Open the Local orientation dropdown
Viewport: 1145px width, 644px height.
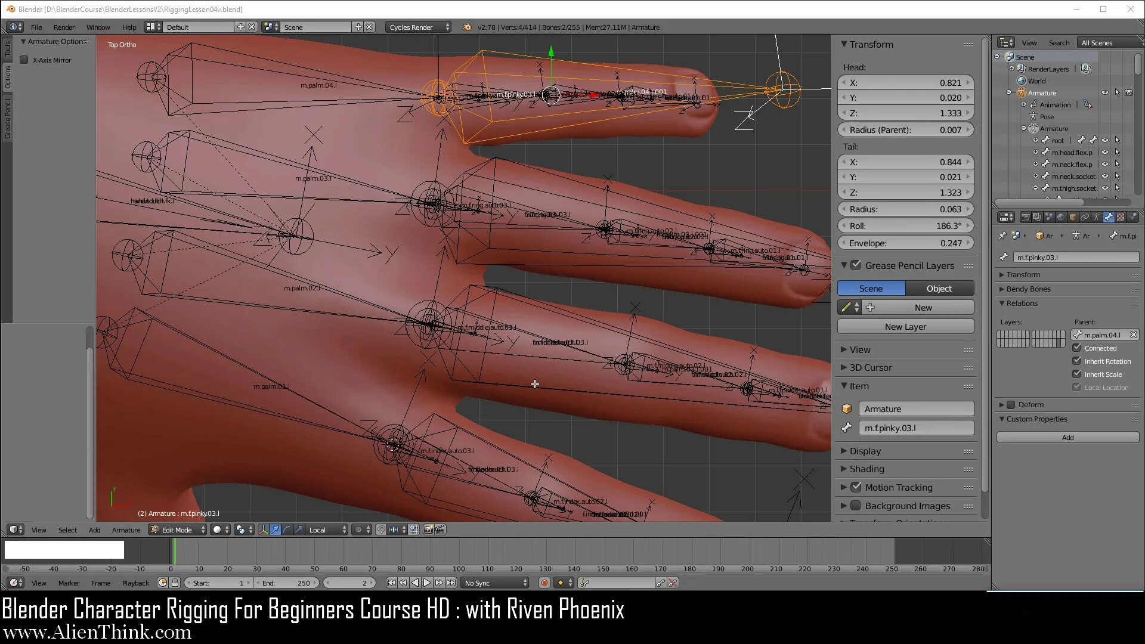pos(327,530)
